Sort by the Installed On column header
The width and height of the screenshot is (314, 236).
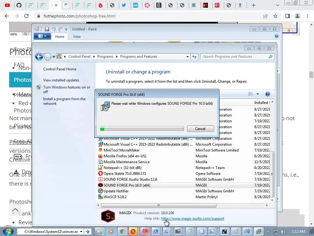pos(262,103)
